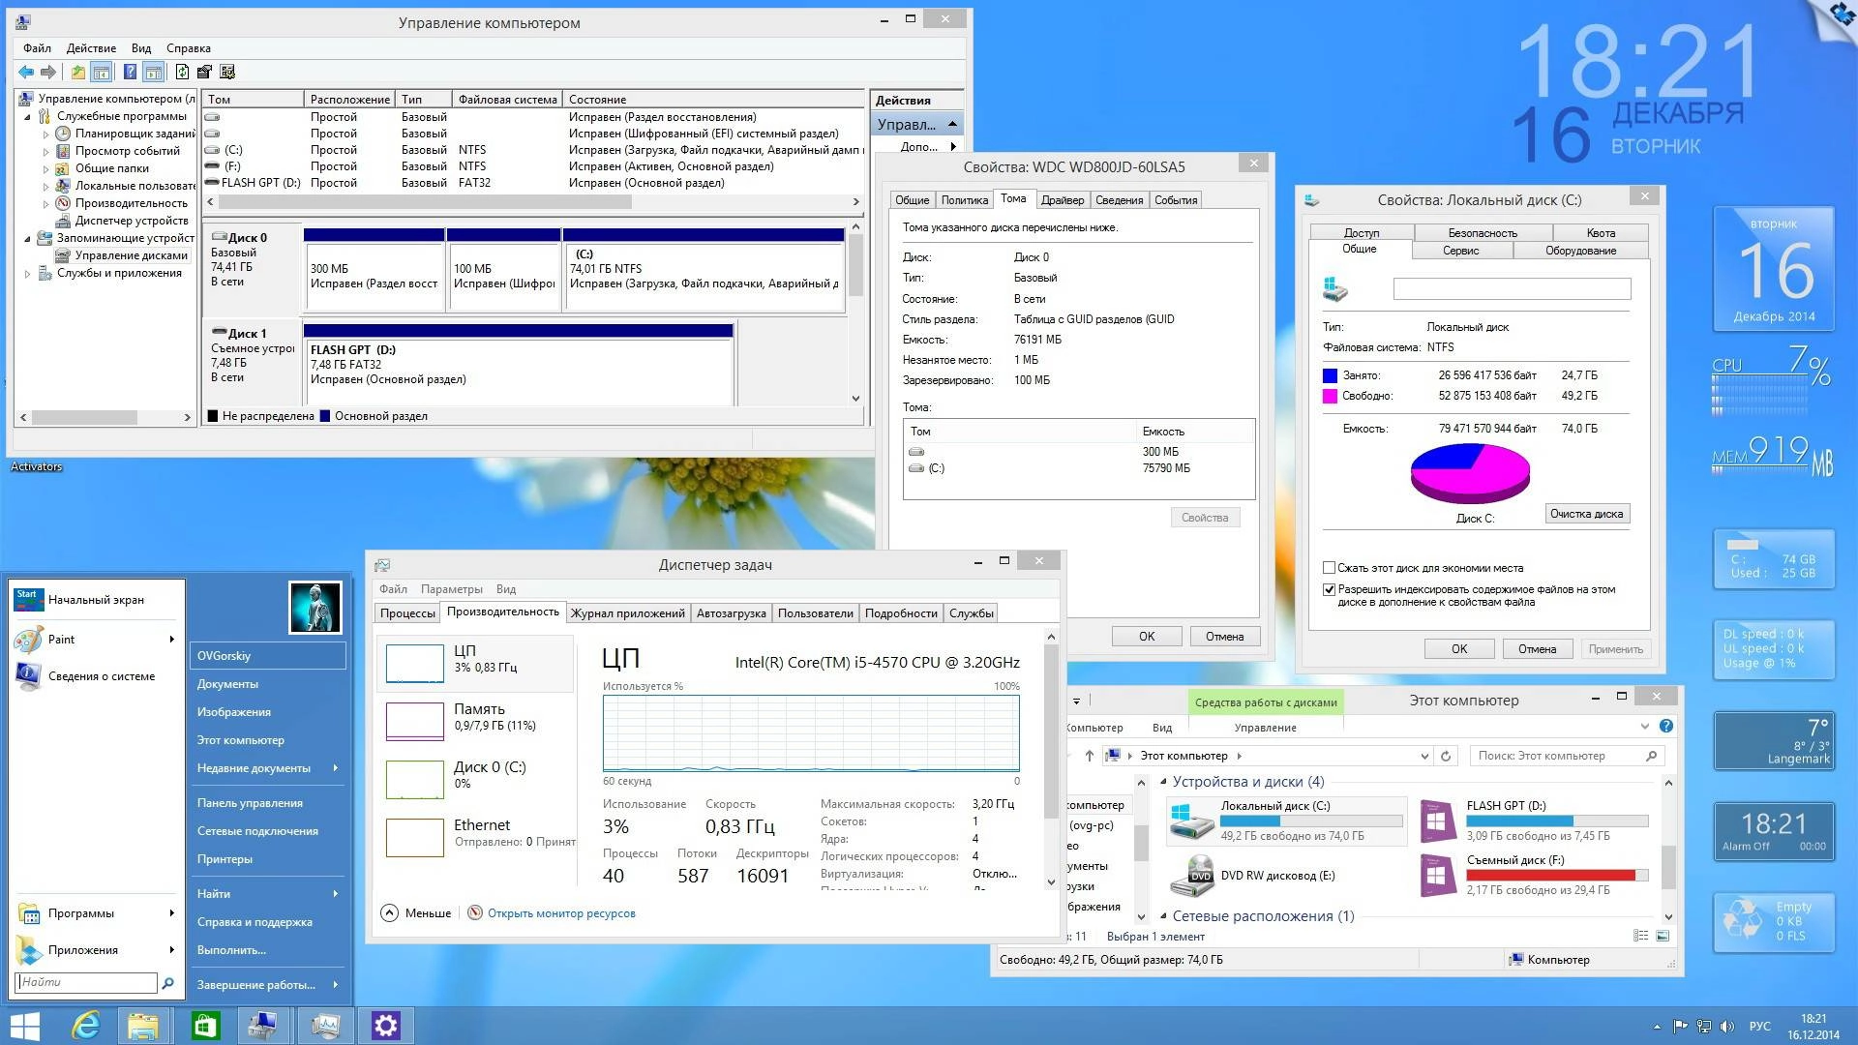The width and height of the screenshot is (1858, 1045).
Task: Click the network icon in the system tray
Action: [1704, 1026]
